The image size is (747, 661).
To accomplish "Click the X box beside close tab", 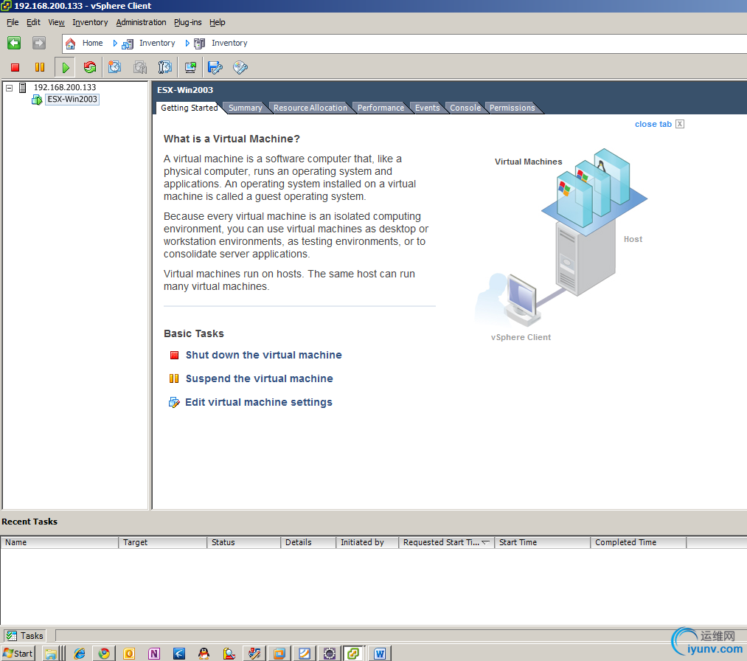I will click(680, 124).
